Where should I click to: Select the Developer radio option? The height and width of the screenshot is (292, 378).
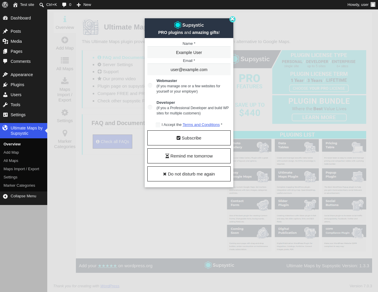point(150,107)
